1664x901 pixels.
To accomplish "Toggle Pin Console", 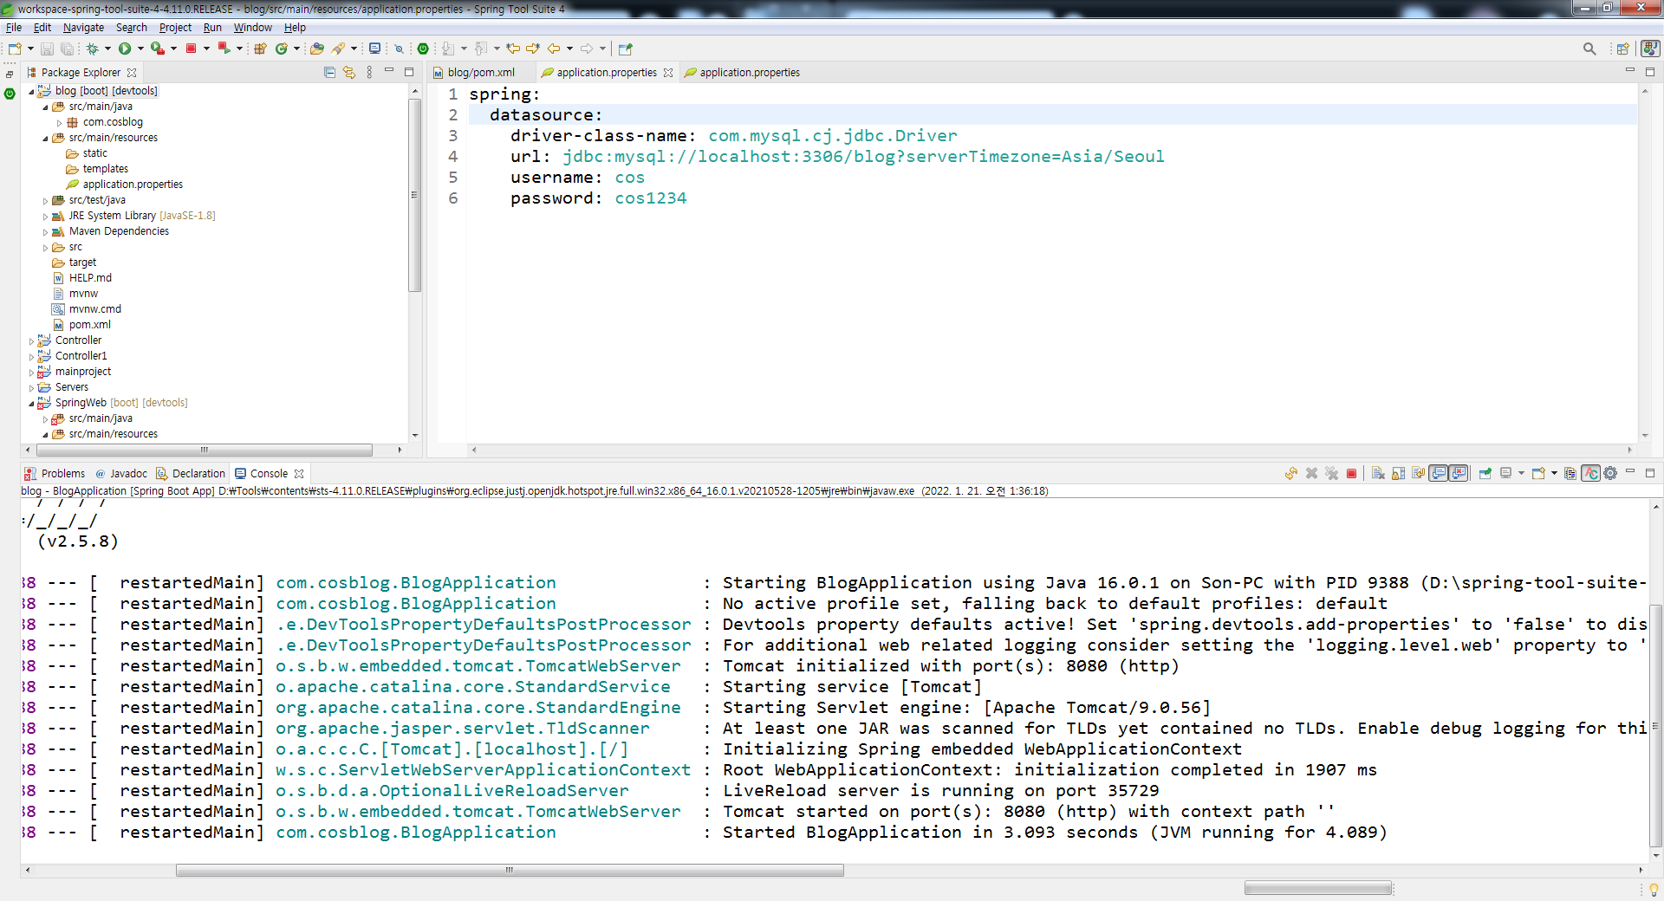I will (x=1485, y=473).
